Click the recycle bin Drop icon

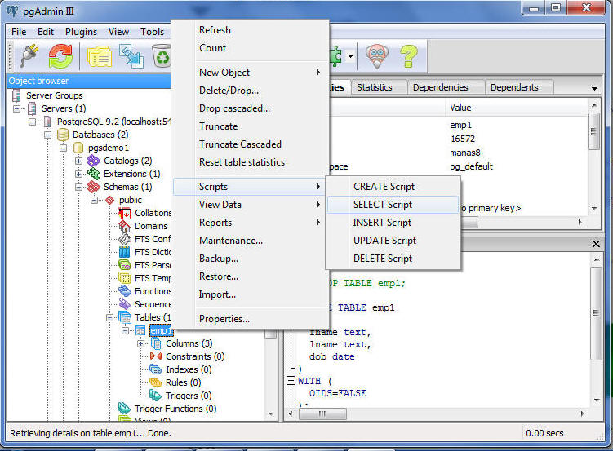click(161, 55)
